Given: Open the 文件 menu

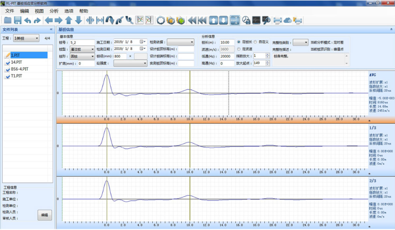Looking at the screenshot, I should click(x=9, y=11).
